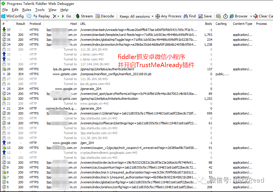Open the Tools menu
The height and width of the screenshot is (192, 273).
40,10
